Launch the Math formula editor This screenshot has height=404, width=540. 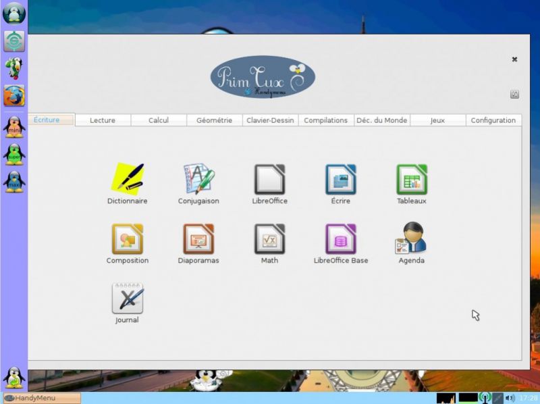tap(269, 243)
